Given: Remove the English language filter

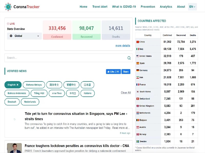Looking at the screenshot, I should coord(17,85).
